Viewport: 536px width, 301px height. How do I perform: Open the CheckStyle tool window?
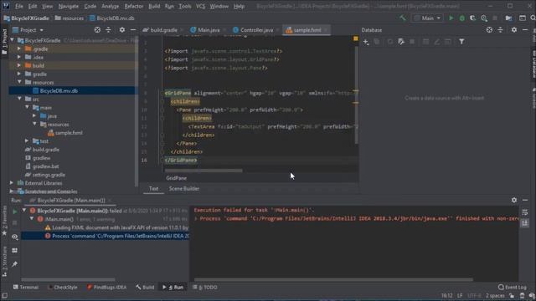[63, 288]
